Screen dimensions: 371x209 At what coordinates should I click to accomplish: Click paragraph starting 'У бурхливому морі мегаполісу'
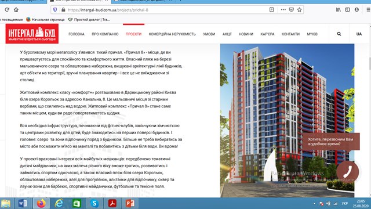point(101,66)
